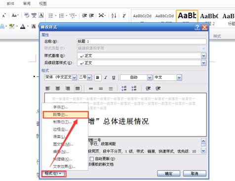Expand the 样式基准 dropdown
The width and height of the screenshot is (235, 181).
pyautogui.click(x=203, y=56)
